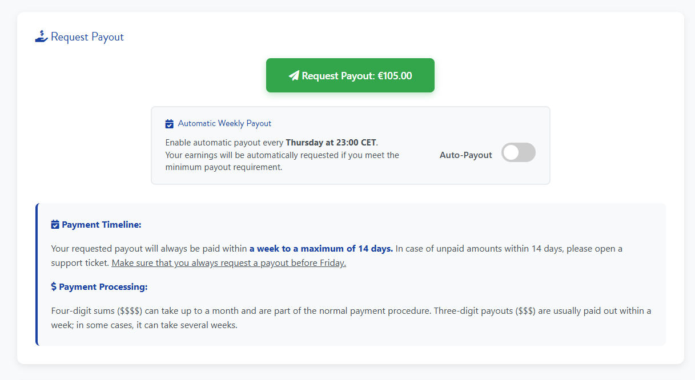
Task: Click the blue left border of the info panel
Action: [35, 274]
